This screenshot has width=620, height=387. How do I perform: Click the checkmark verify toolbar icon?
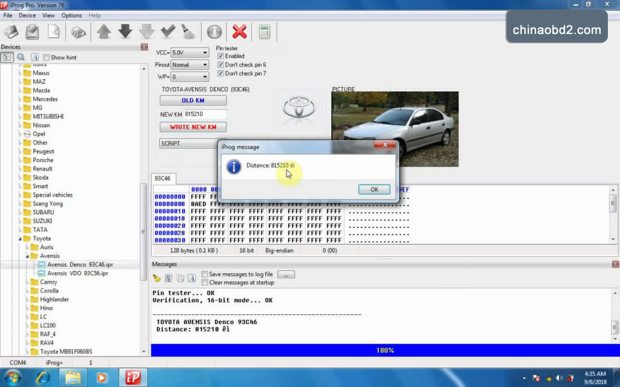168,32
